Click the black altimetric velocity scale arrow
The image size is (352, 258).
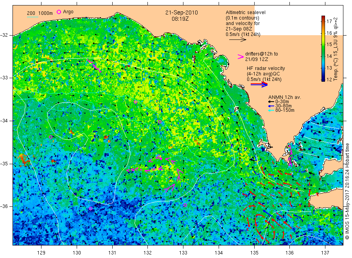238,40
